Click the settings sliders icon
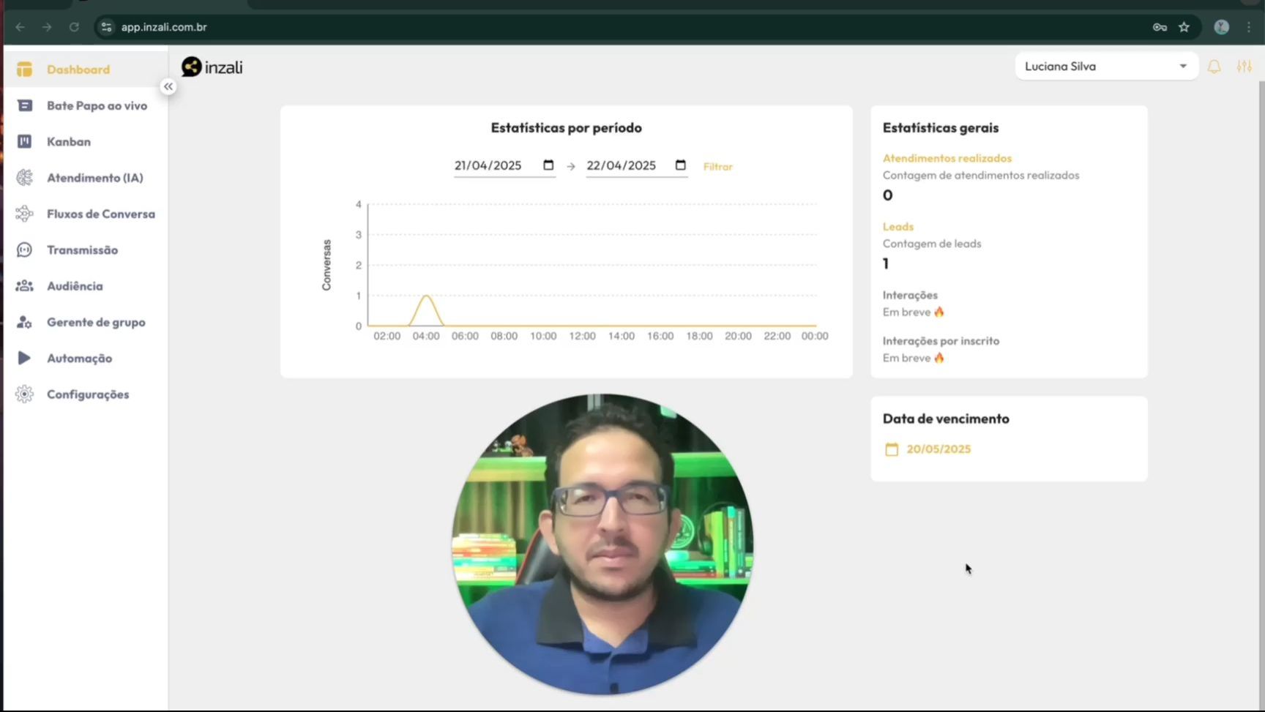Image resolution: width=1265 pixels, height=712 pixels. tap(1244, 67)
